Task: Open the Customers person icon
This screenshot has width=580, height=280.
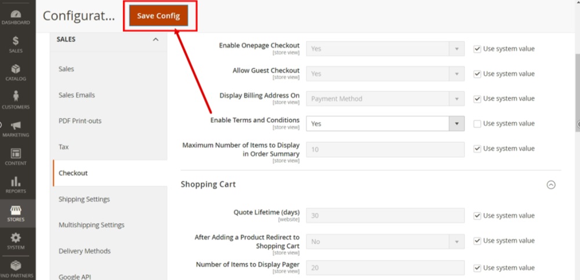Action: tap(16, 100)
